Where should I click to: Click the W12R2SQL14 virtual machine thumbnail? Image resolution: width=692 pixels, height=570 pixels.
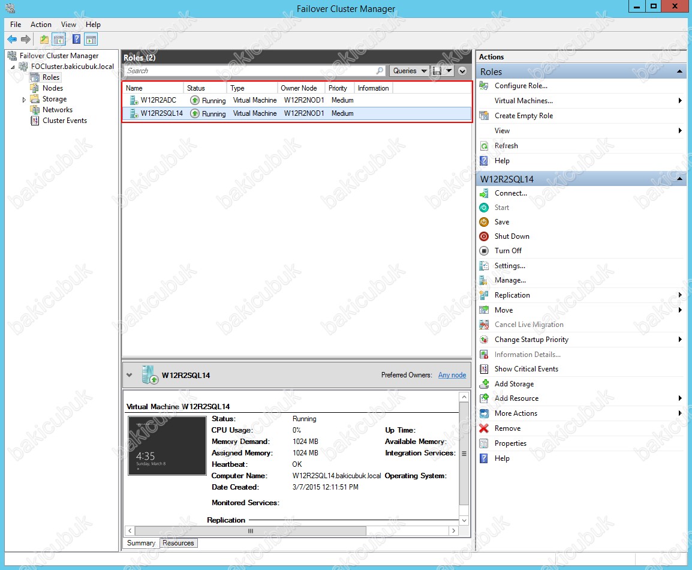[167, 445]
